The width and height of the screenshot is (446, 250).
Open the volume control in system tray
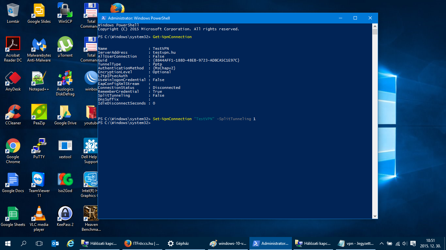(405, 243)
